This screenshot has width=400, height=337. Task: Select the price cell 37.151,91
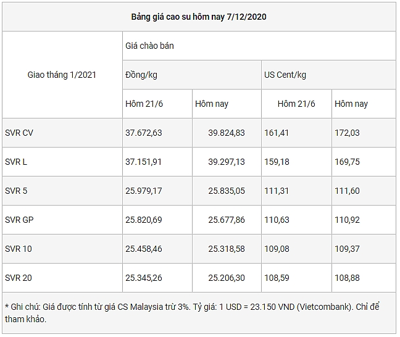click(143, 162)
